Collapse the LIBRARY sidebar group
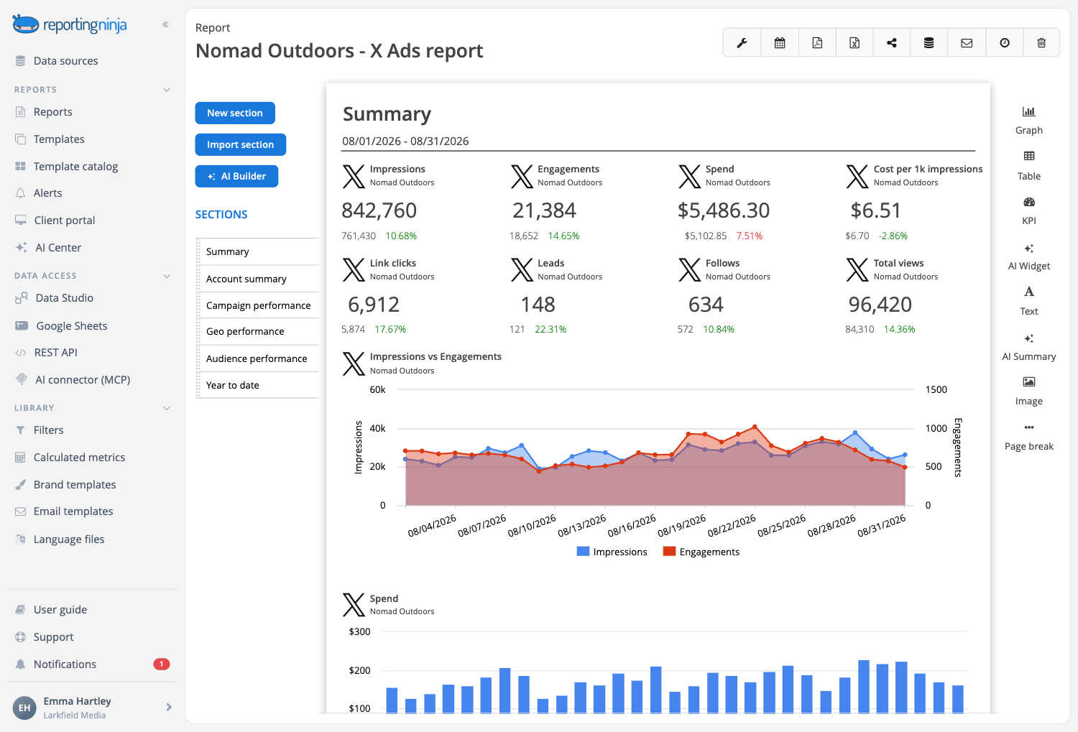 coord(167,408)
